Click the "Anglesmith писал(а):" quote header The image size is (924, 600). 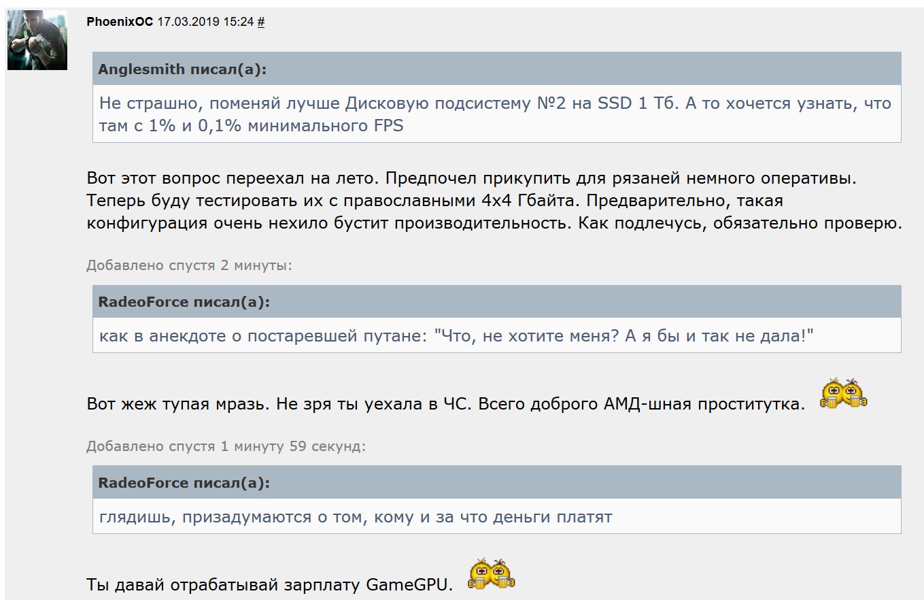coord(183,69)
